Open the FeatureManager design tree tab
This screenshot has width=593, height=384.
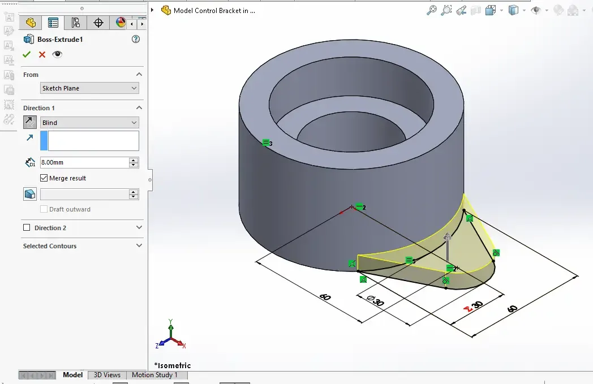[31, 23]
